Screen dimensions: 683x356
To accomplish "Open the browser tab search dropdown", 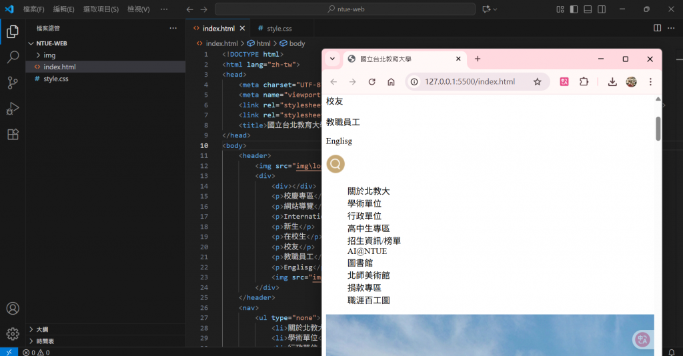I will (332, 59).
